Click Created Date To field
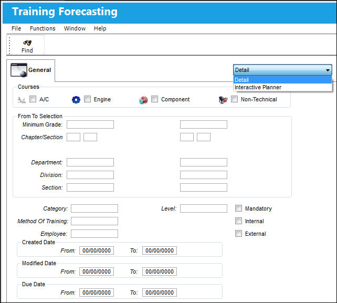 (160, 250)
